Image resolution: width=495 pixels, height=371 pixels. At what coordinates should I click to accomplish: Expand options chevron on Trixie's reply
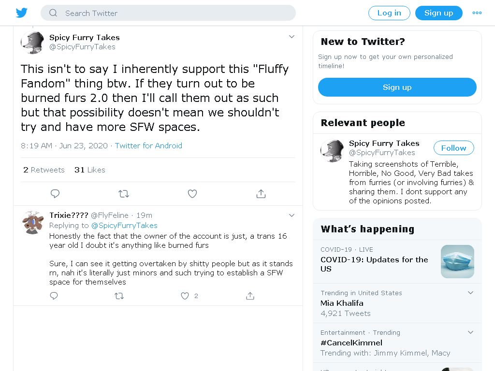(x=291, y=215)
